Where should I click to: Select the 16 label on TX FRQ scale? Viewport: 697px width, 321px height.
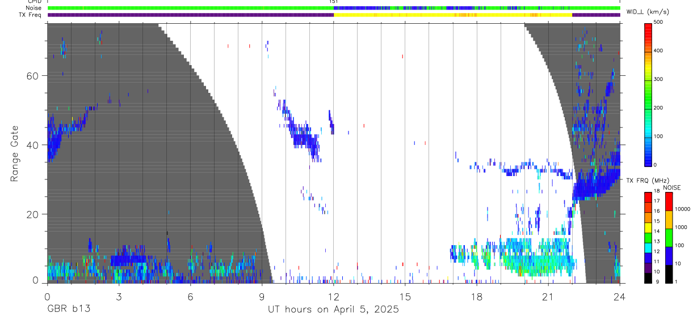657,212
